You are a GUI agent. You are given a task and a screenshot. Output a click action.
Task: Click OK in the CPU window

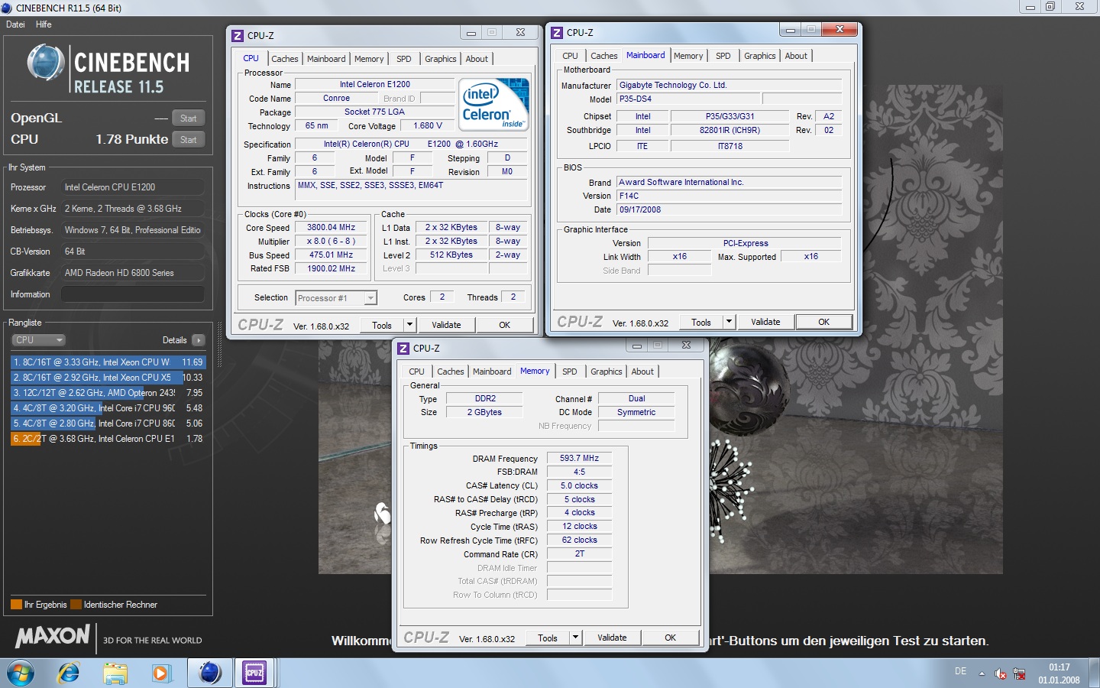(x=504, y=325)
